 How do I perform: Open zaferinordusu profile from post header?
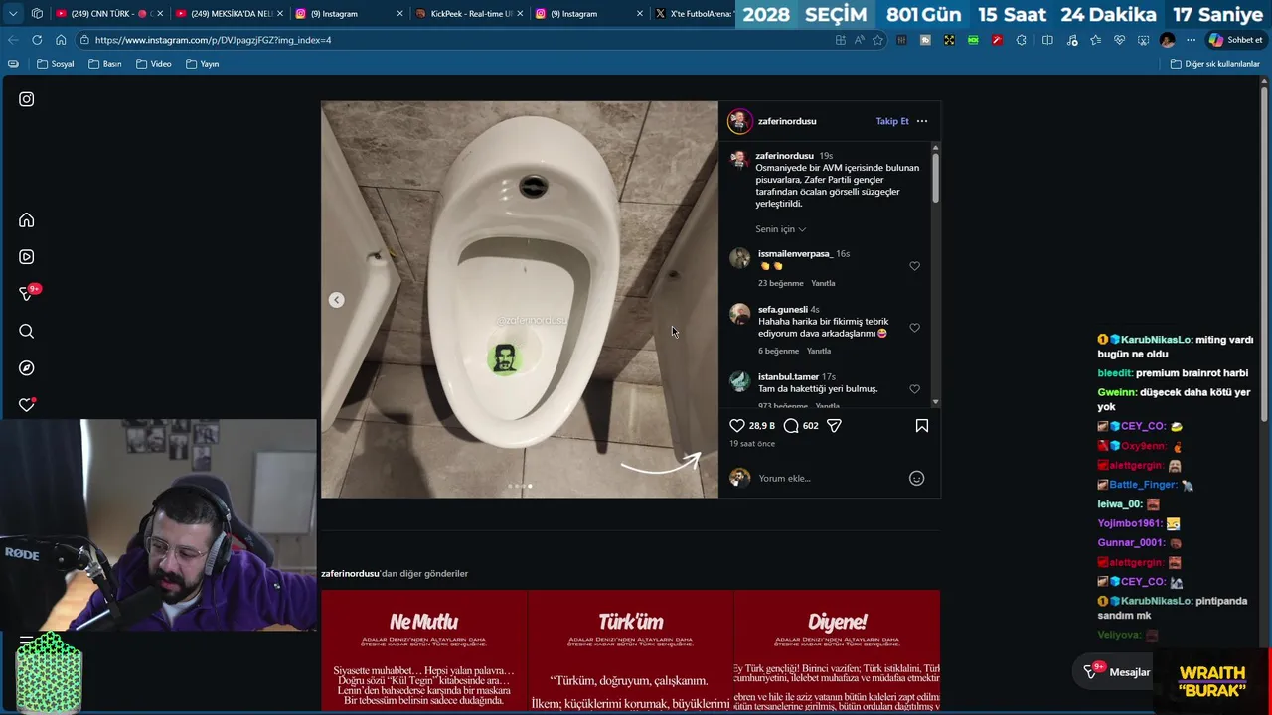[787, 121]
